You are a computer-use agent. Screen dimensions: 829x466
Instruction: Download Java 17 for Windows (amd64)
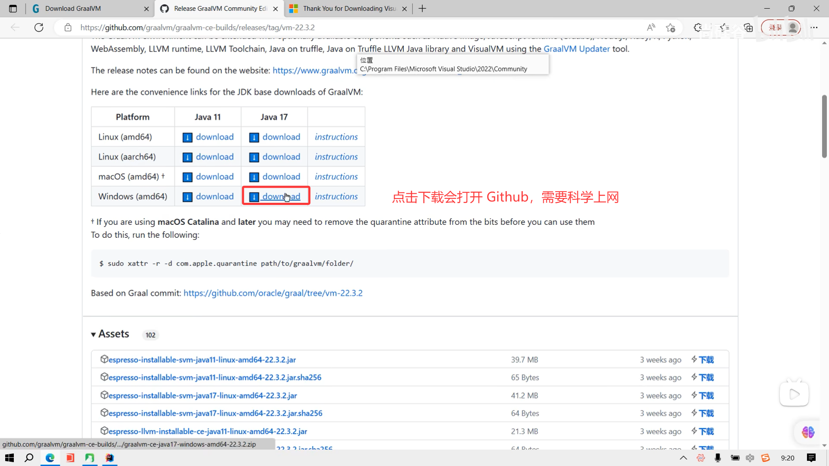[281, 197]
